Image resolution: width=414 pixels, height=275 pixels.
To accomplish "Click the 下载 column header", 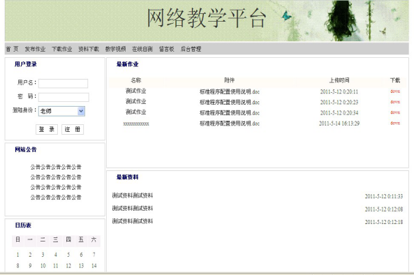I will 395,80.
